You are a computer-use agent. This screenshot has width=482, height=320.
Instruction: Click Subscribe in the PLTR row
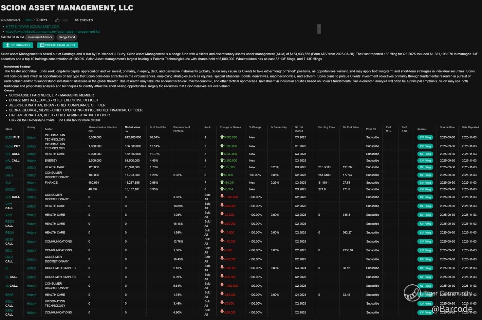[373, 137]
